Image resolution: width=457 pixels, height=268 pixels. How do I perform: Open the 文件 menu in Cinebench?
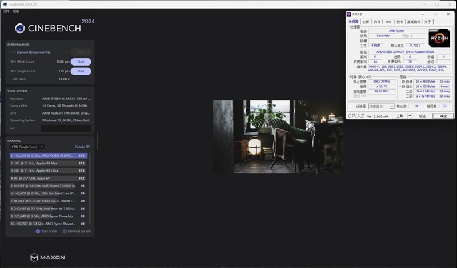(x=6, y=11)
